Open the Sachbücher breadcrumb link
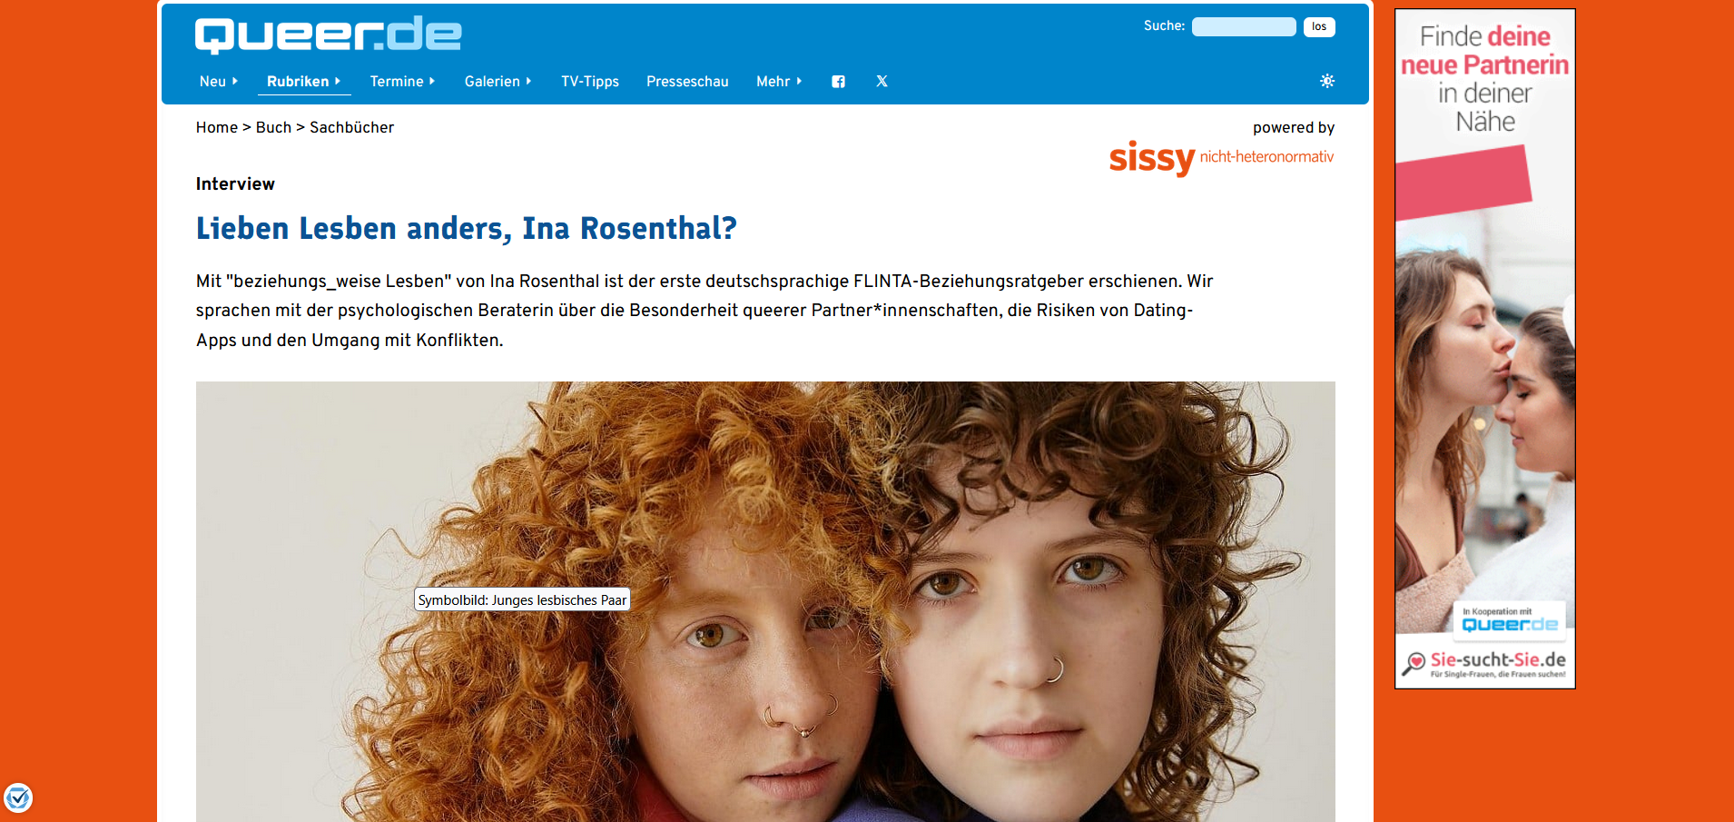This screenshot has height=822, width=1734. tap(351, 127)
